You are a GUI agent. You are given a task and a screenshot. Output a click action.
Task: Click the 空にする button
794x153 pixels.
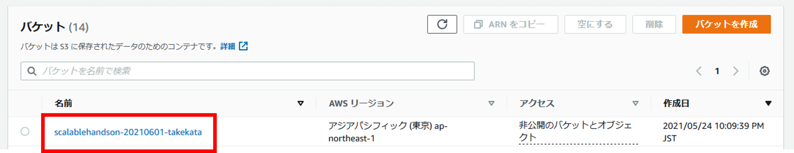[x=595, y=24]
